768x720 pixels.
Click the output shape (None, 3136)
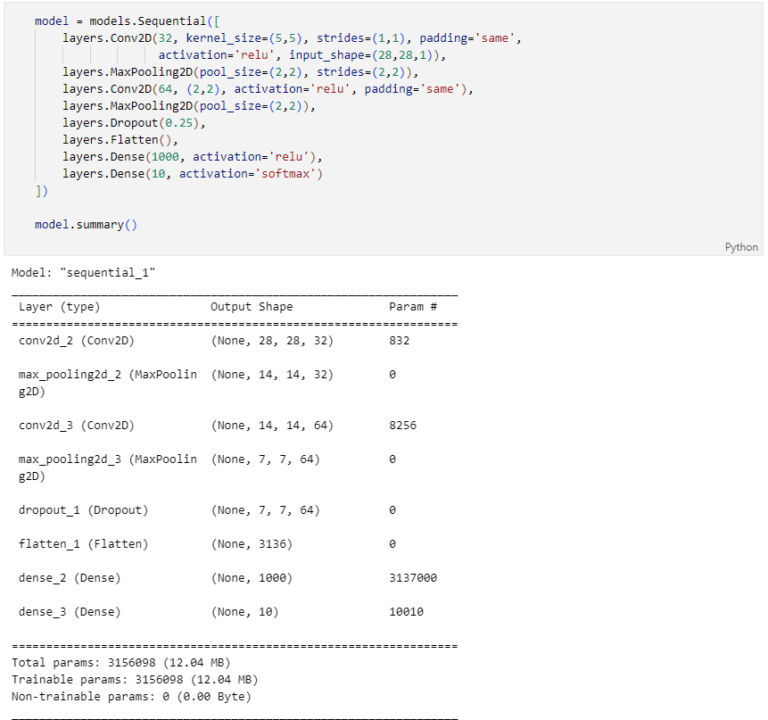click(x=252, y=543)
